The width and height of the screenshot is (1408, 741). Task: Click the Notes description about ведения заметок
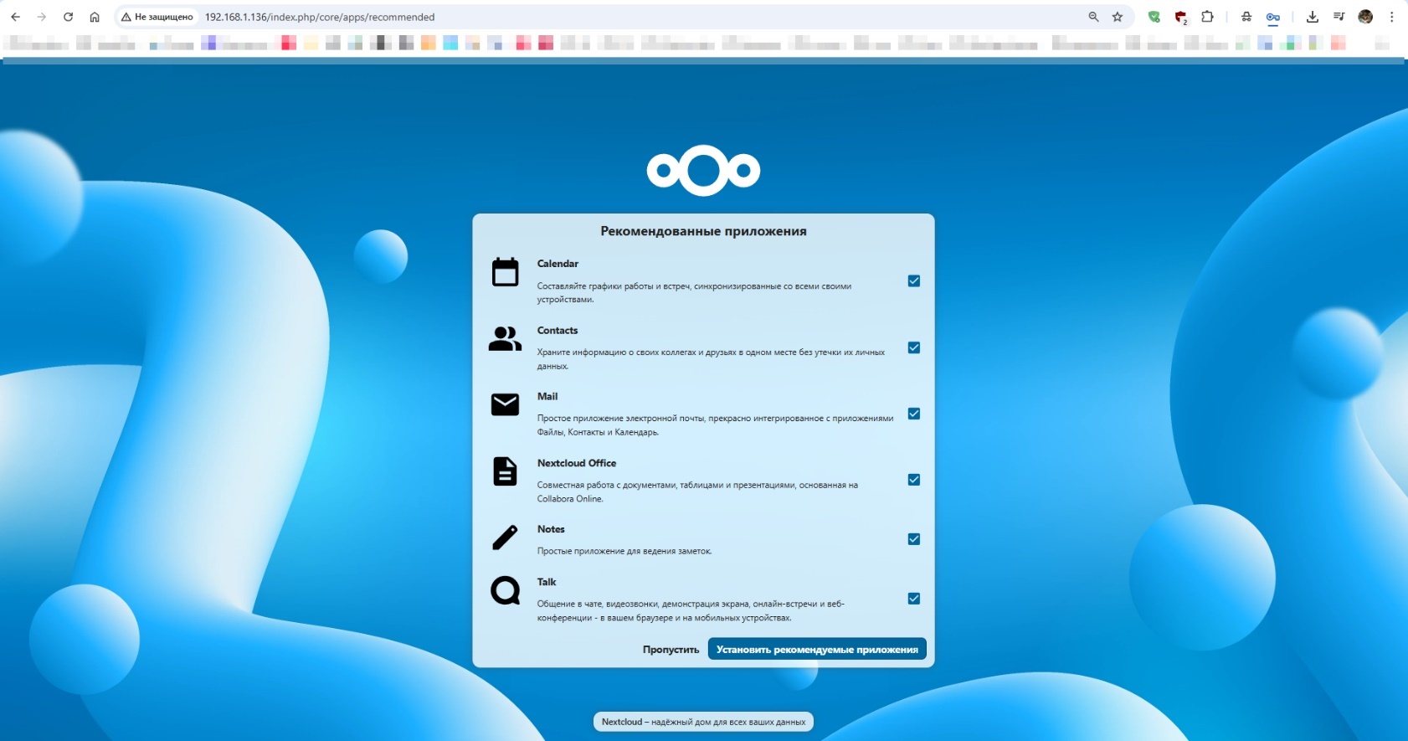(624, 551)
